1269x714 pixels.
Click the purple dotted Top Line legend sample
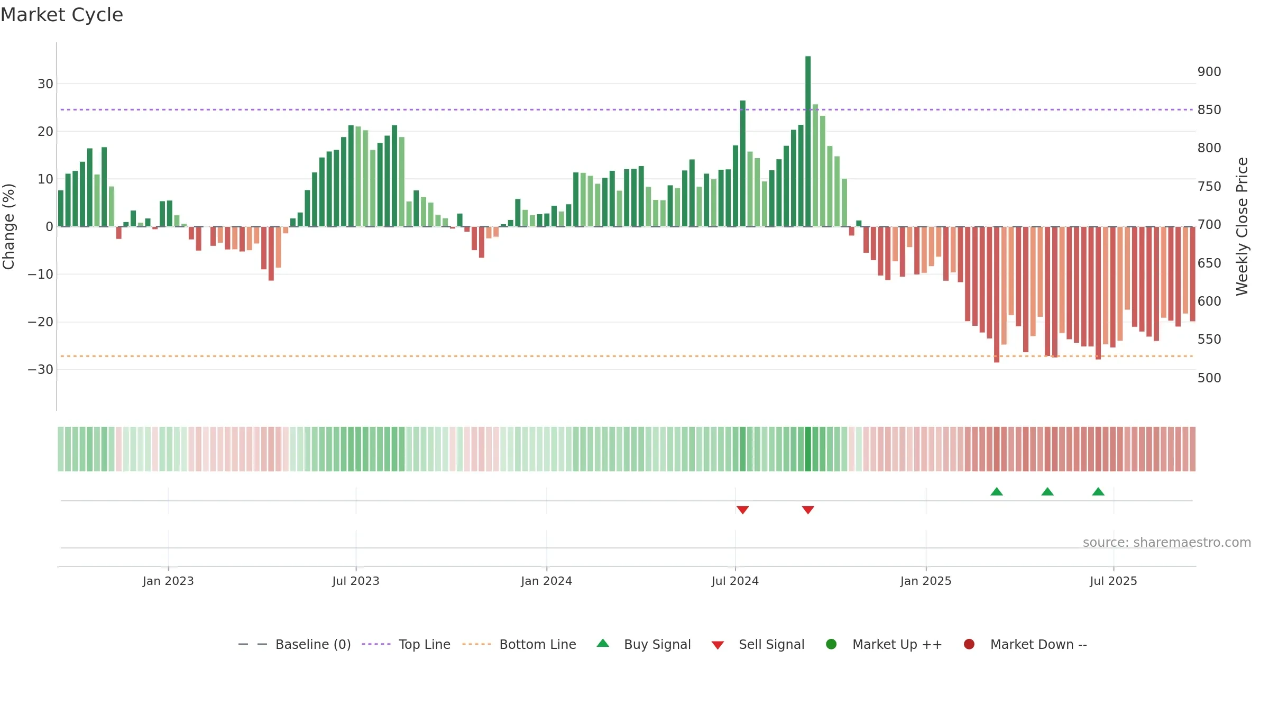376,644
